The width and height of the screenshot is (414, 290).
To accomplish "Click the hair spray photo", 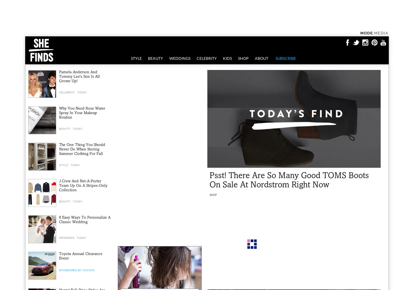I will [x=160, y=268].
